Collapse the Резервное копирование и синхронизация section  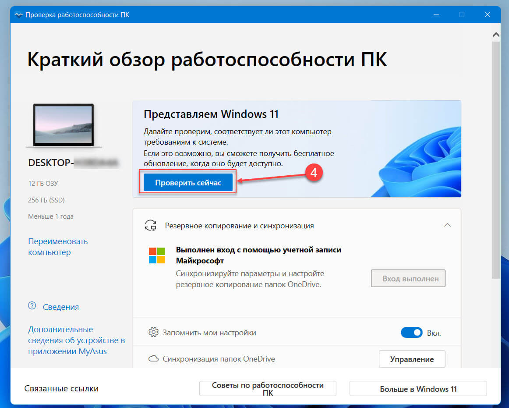[447, 225]
